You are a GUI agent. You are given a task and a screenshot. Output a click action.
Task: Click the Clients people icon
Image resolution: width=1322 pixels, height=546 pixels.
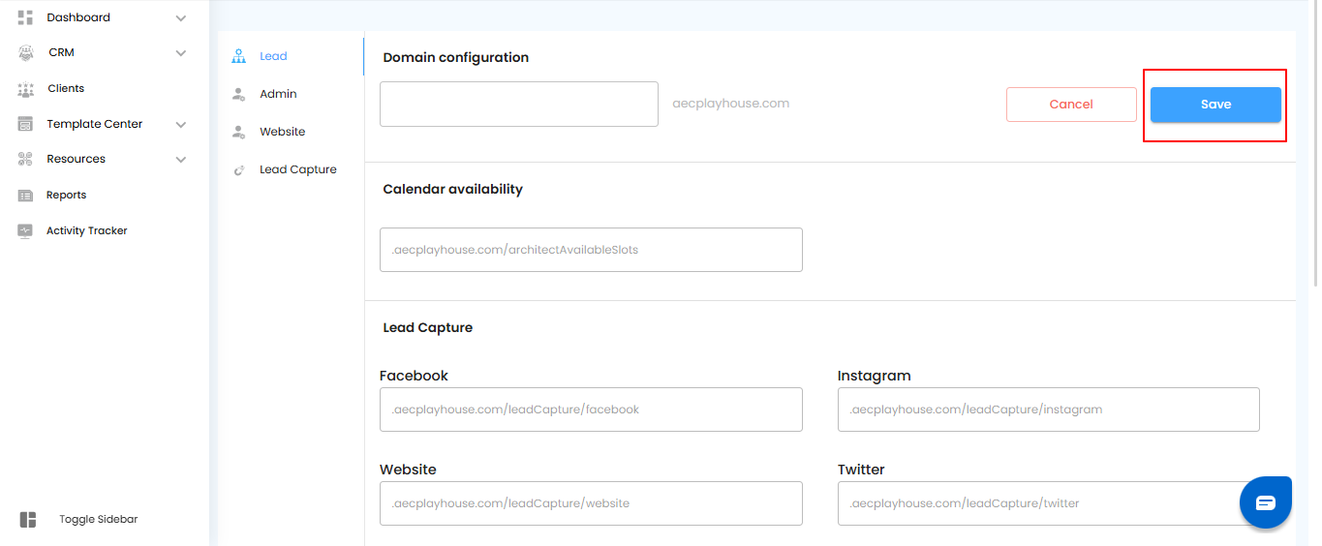(x=26, y=89)
